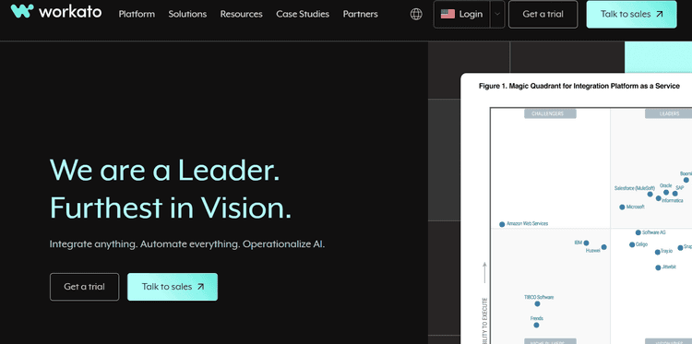Click Talk to sales in header
Screen dimensions: 692x344
tap(631, 14)
